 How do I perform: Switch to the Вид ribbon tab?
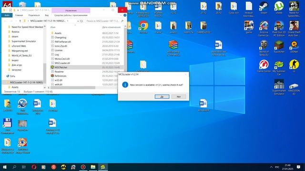click(x=47, y=15)
